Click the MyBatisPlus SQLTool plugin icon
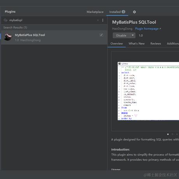This screenshot has width=179, height=179. click(8, 37)
